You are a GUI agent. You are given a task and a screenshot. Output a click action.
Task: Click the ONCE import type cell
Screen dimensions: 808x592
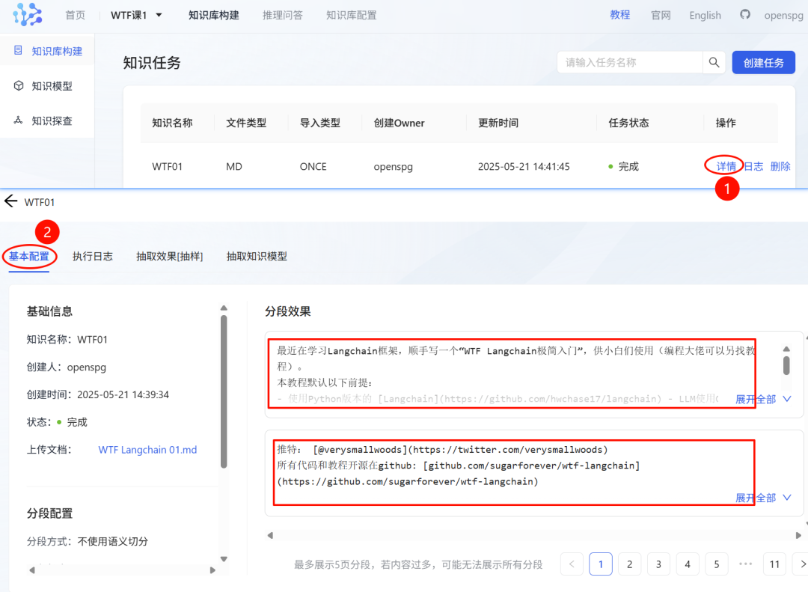[313, 167]
